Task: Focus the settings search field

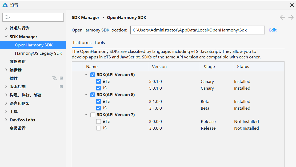Action: (33, 17)
